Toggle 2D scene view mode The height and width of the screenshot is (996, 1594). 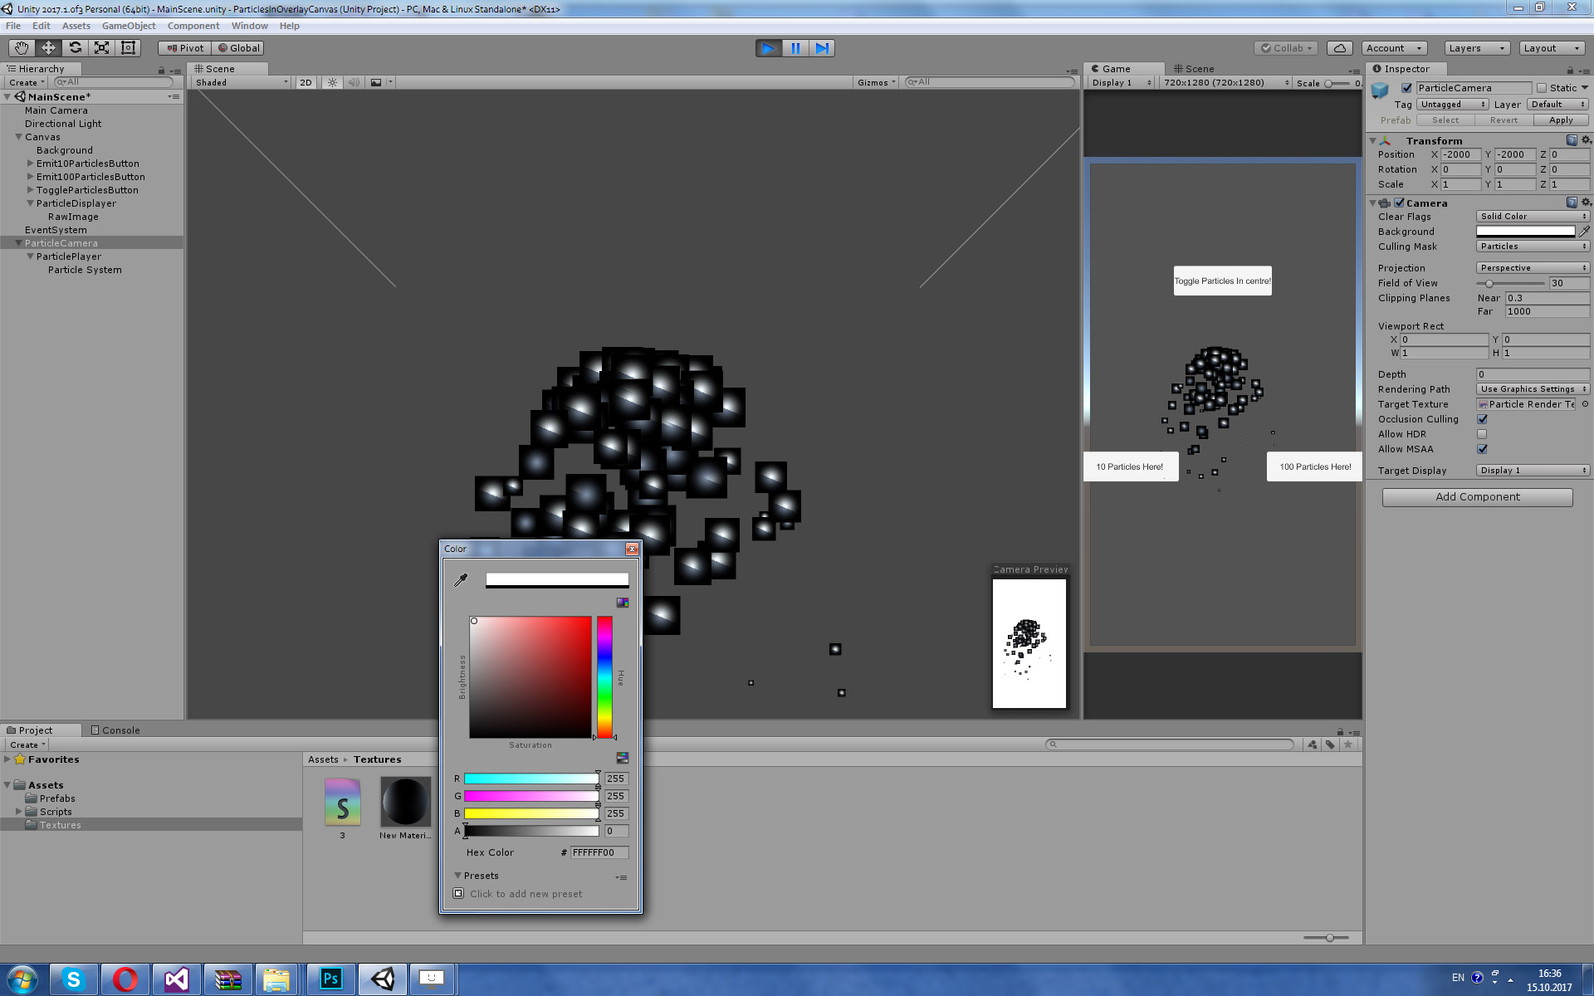pos(306,82)
